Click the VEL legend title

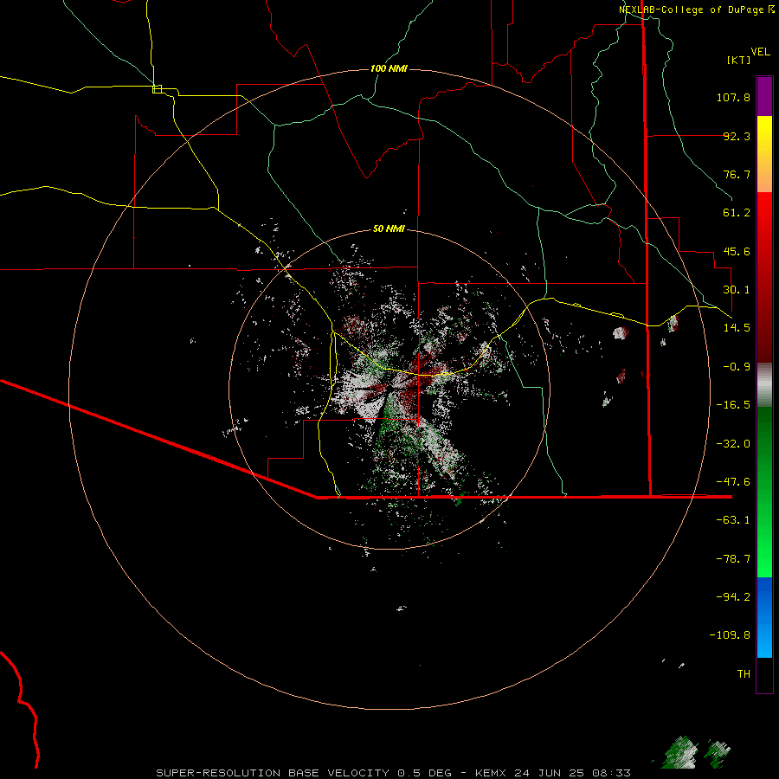click(x=760, y=52)
